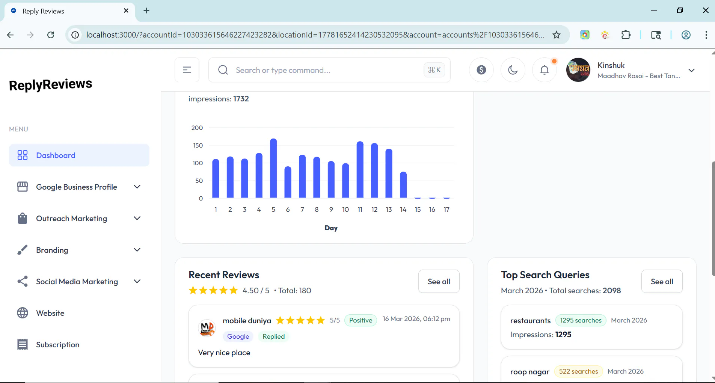Open the Subscription menu item
This screenshot has width=715, height=383.
tap(79, 344)
